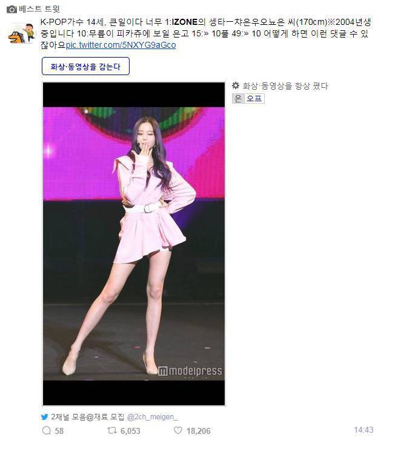
Task: Switch always-expand media to 오프
Action: point(254,98)
